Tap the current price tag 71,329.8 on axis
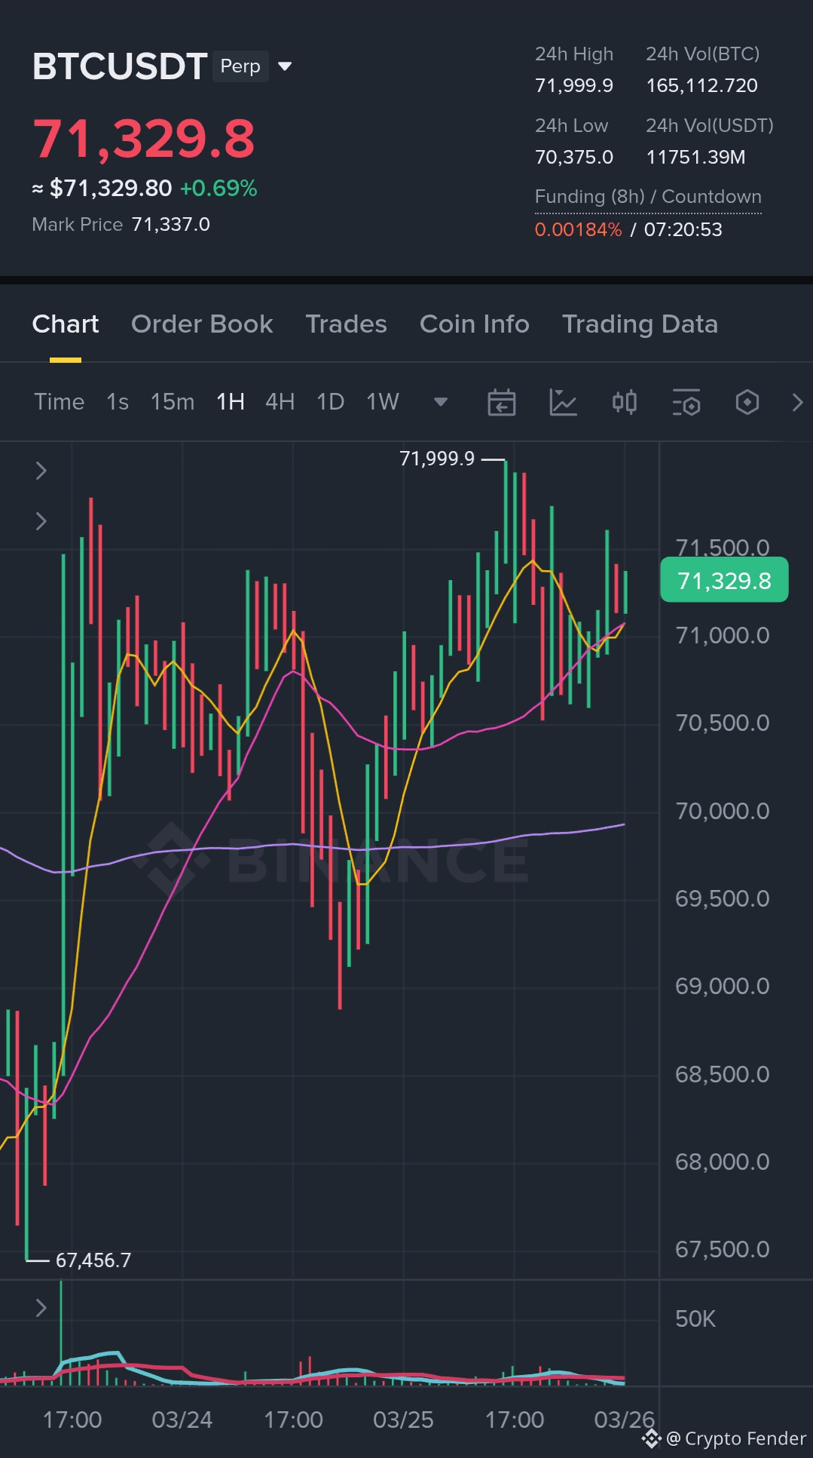The width and height of the screenshot is (813, 1458). [x=724, y=580]
